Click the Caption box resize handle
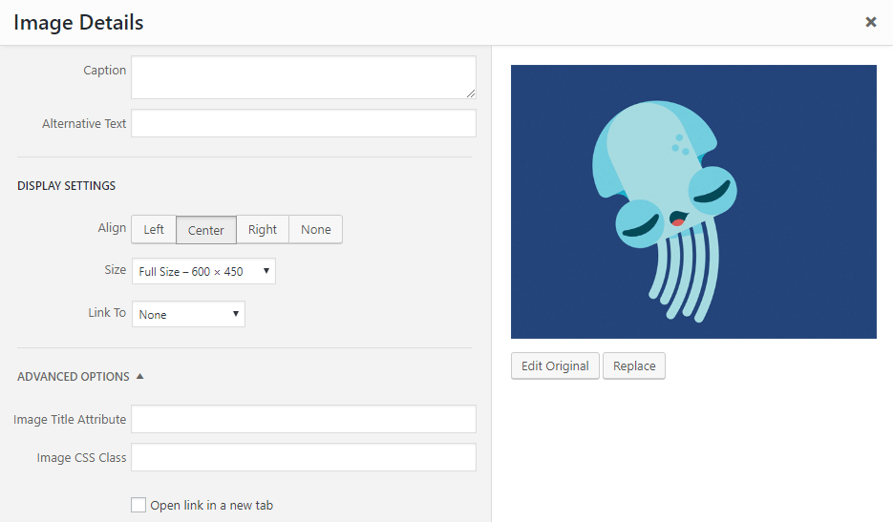Image resolution: width=893 pixels, height=522 pixels. click(470, 93)
